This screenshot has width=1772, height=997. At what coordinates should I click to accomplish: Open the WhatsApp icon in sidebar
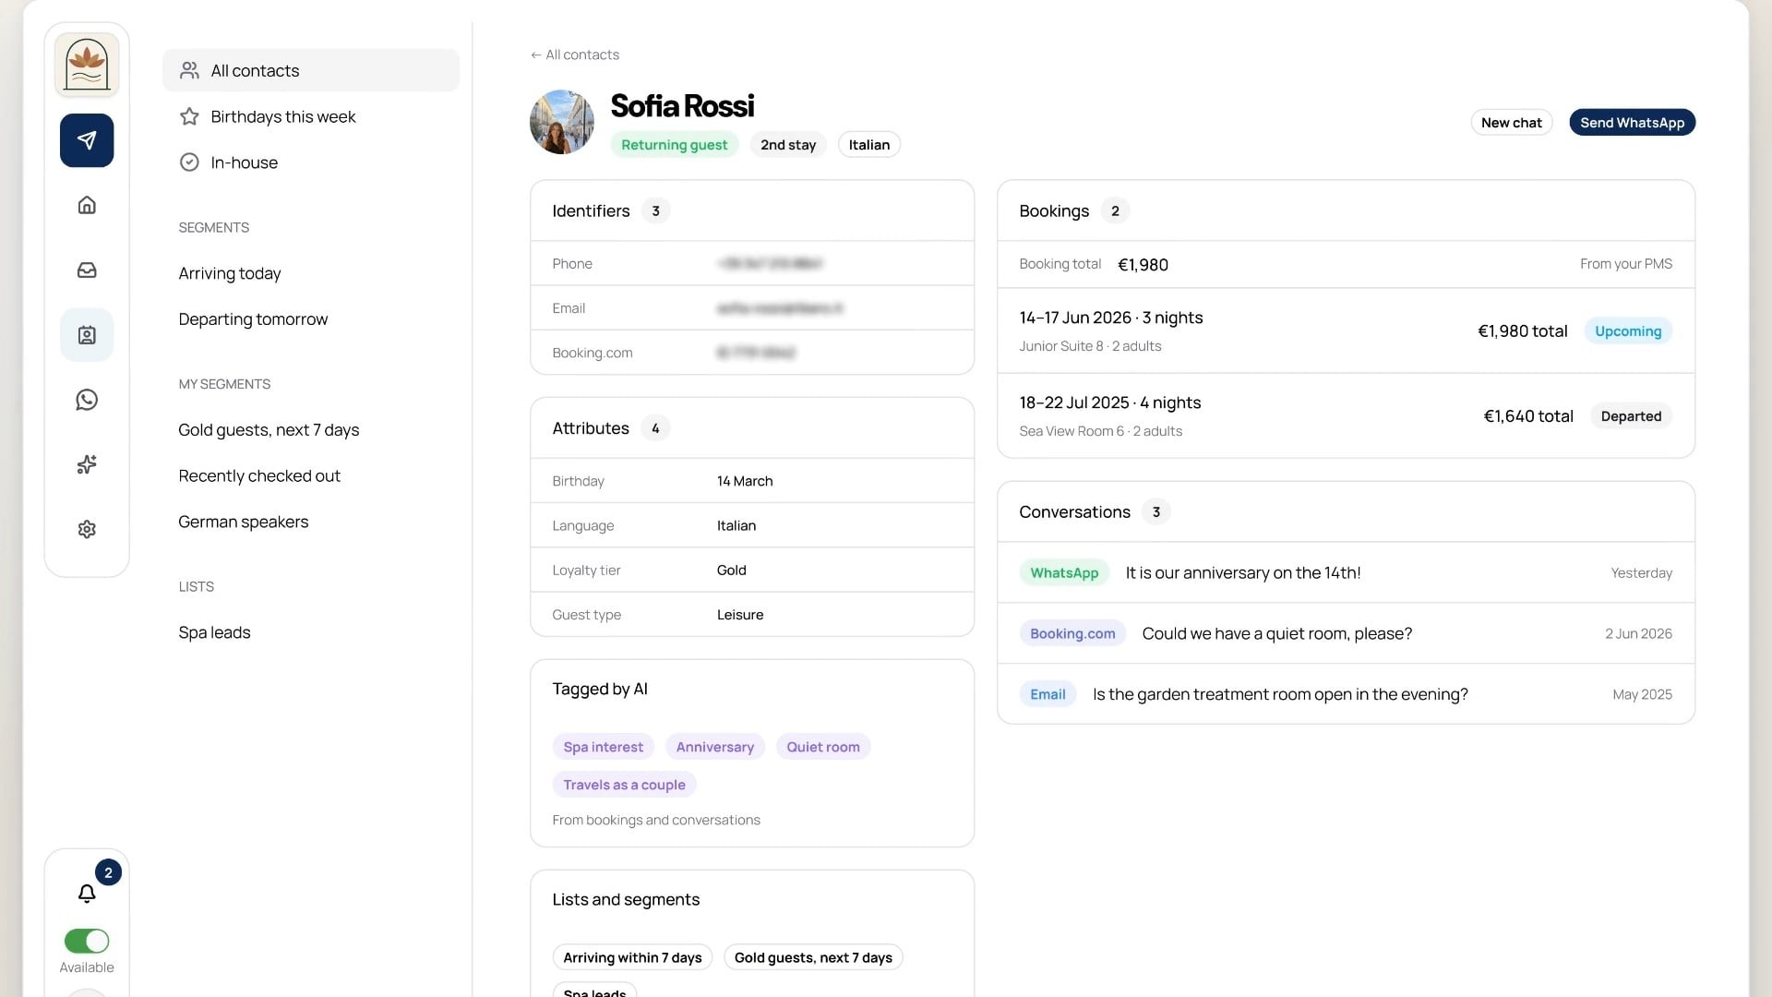pos(87,400)
